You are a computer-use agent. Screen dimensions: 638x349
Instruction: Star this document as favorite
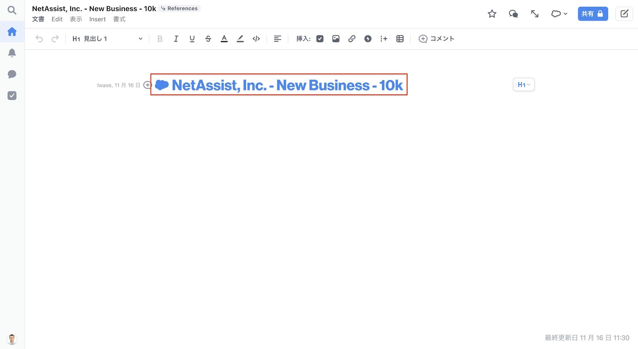coord(492,14)
